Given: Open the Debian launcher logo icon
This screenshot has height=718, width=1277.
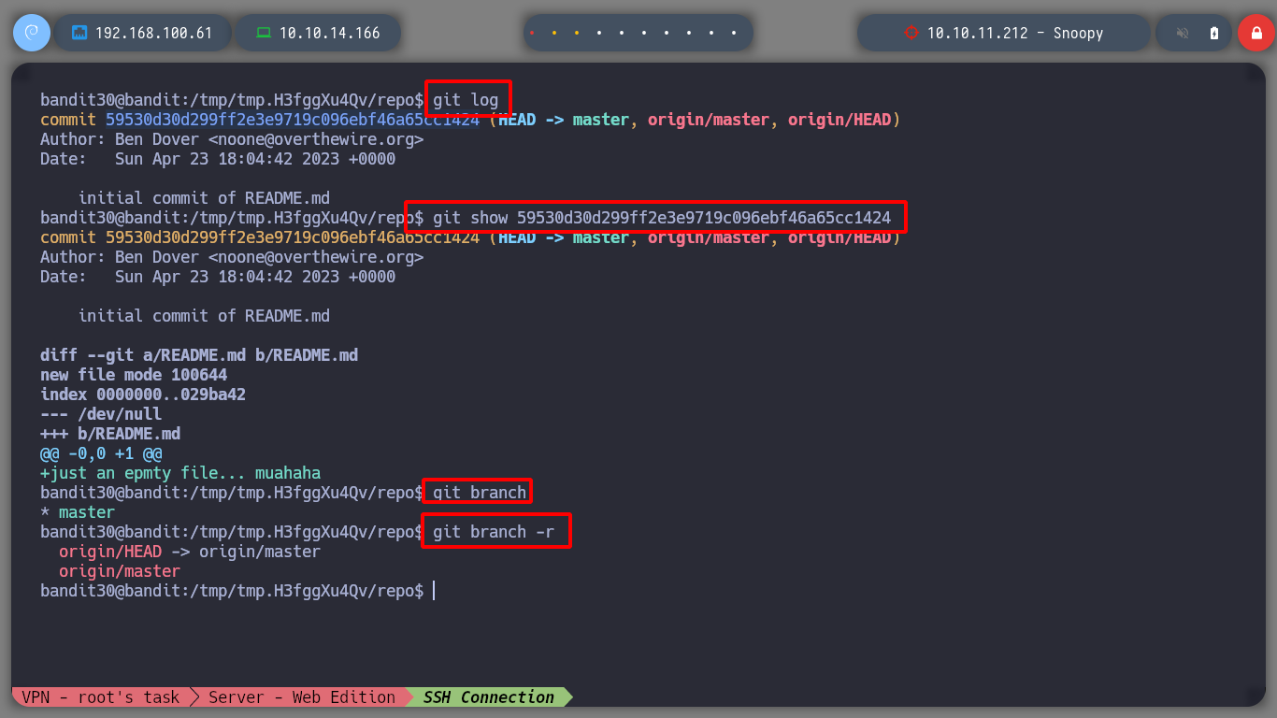Looking at the screenshot, I should 31,33.
